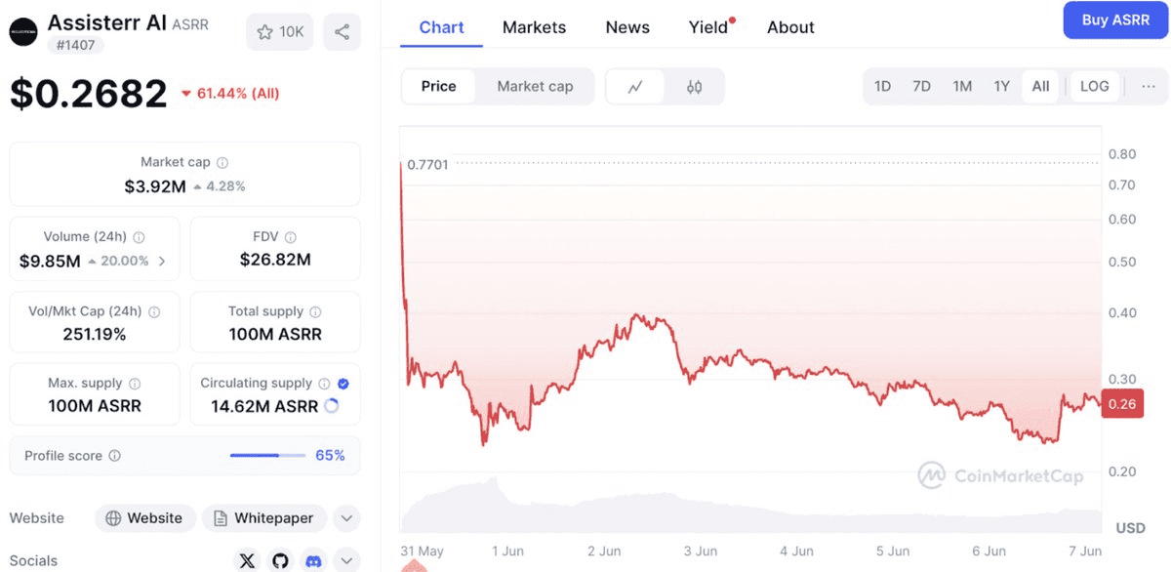Enable LOG scale on chart

click(1094, 87)
